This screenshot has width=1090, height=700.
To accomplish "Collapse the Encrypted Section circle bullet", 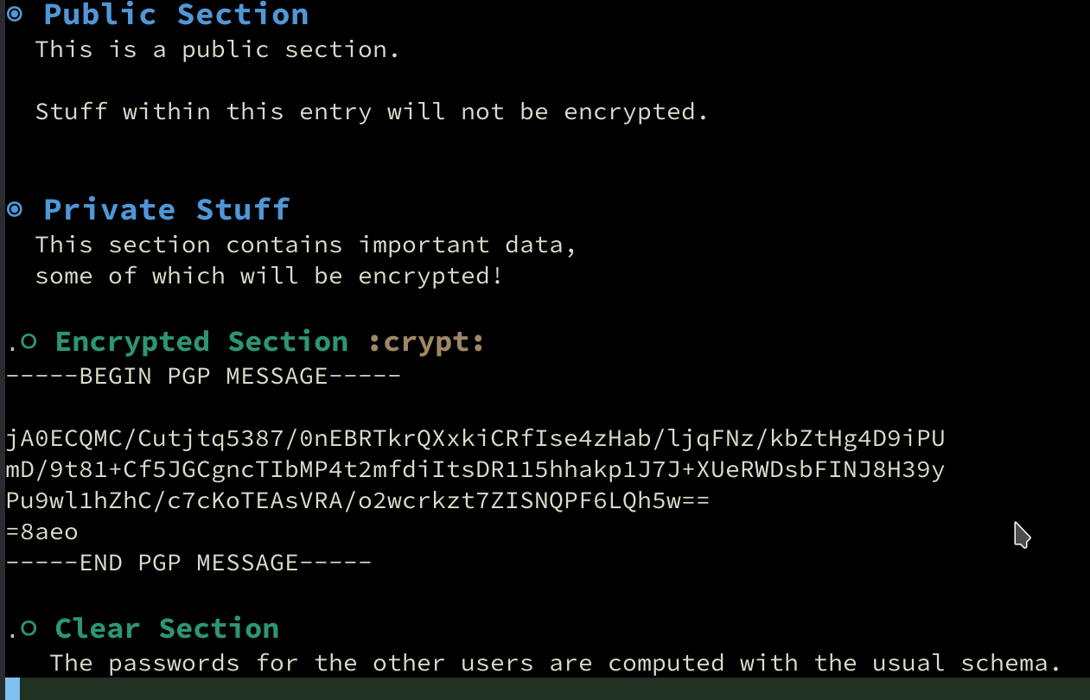I will (29, 342).
